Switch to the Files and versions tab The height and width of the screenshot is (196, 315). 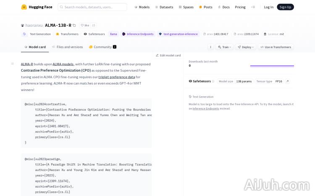[x=67, y=47]
